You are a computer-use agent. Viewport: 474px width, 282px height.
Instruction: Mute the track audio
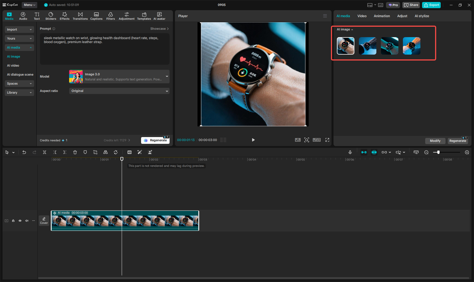tap(27, 221)
